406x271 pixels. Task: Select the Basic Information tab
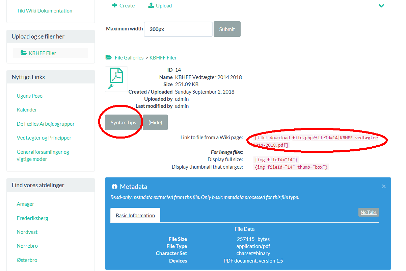(135, 215)
